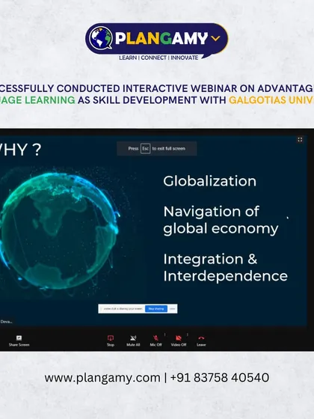Click the Mute All icon
The height and width of the screenshot is (419, 314).
(x=133, y=338)
